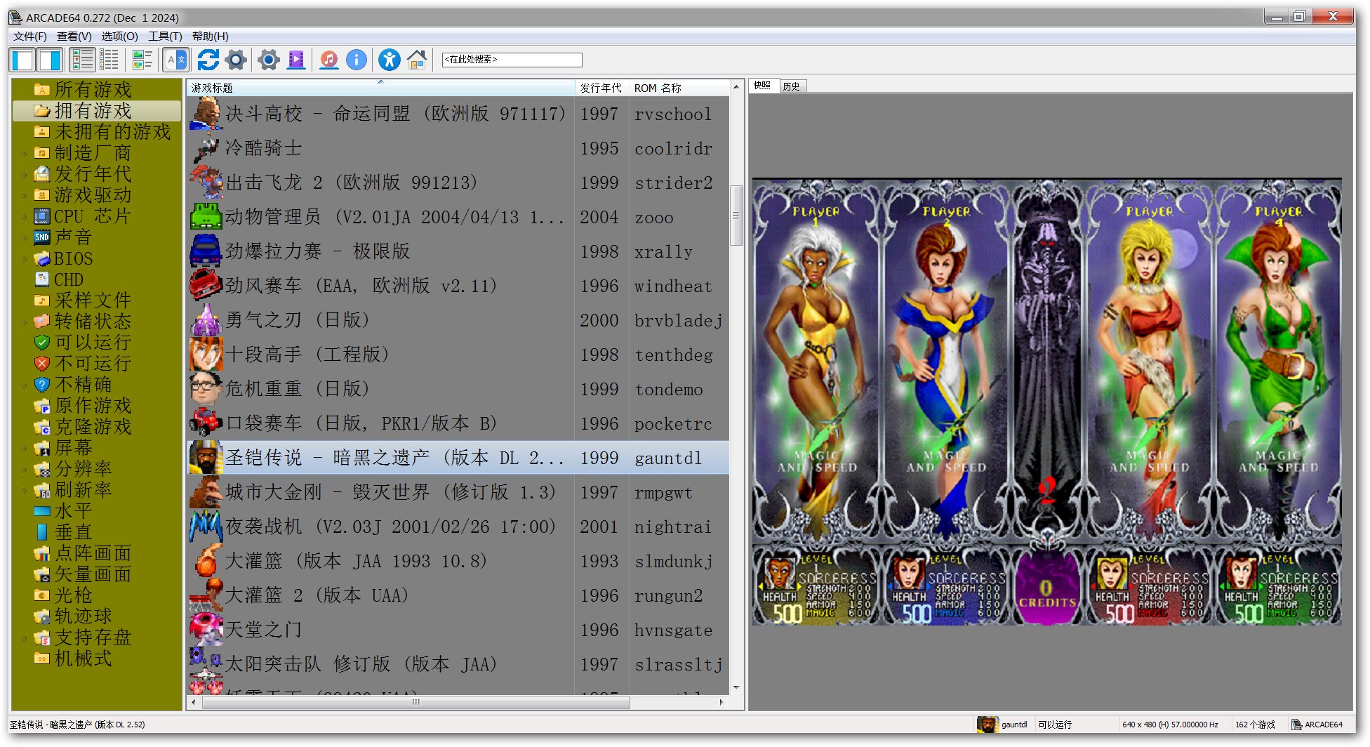Viewport: 1370px width, 747px height.
Task: Click the scroll down arrow of game list
Action: pyautogui.click(x=736, y=687)
